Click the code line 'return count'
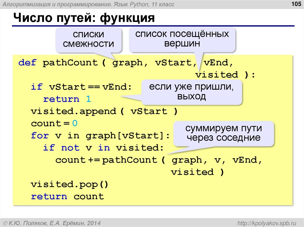 [x=67, y=197]
